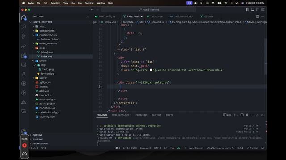Open launch profile dropdown next to plus
The height and width of the screenshot is (160, 286).
tap(237, 115)
